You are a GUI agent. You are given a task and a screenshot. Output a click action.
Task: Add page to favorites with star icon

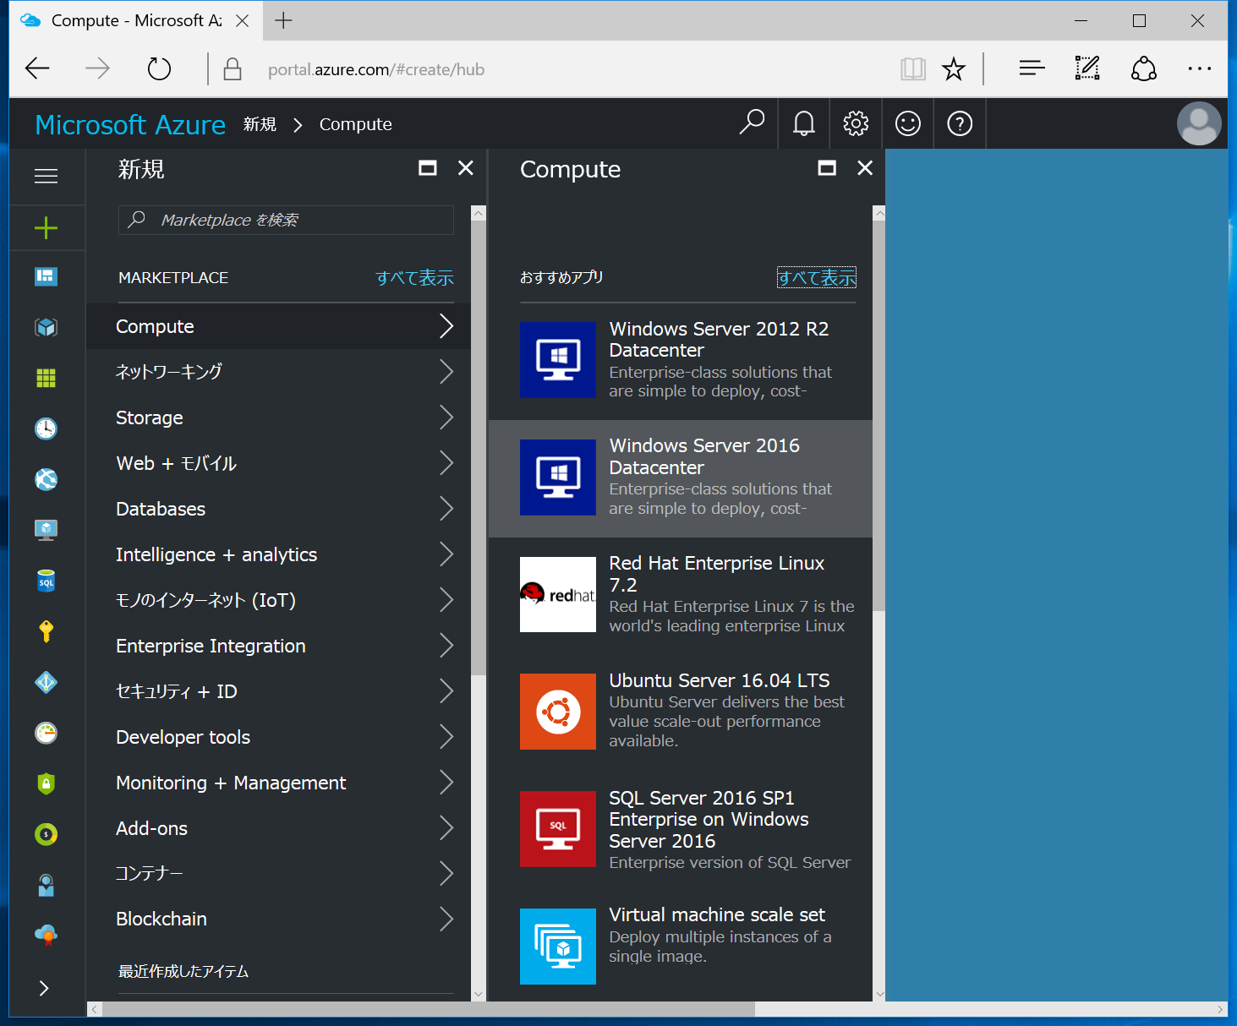954,68
